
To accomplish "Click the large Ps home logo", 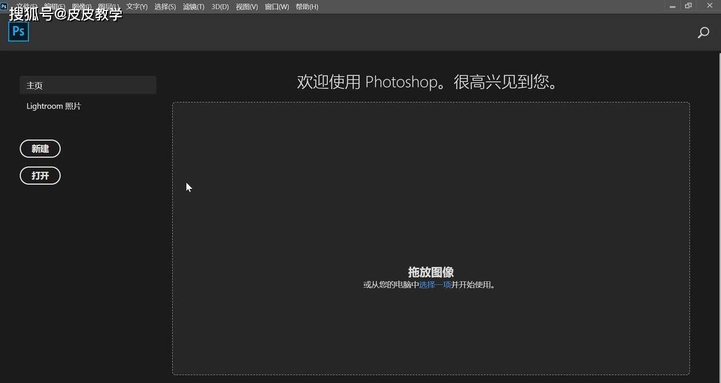I will [19, 31].
